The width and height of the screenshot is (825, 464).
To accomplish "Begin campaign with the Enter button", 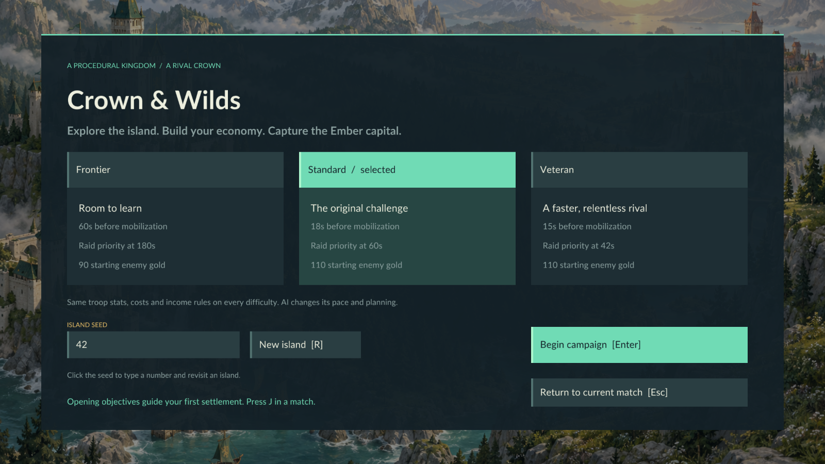I will pyautogui.click(x=639, y=345).
